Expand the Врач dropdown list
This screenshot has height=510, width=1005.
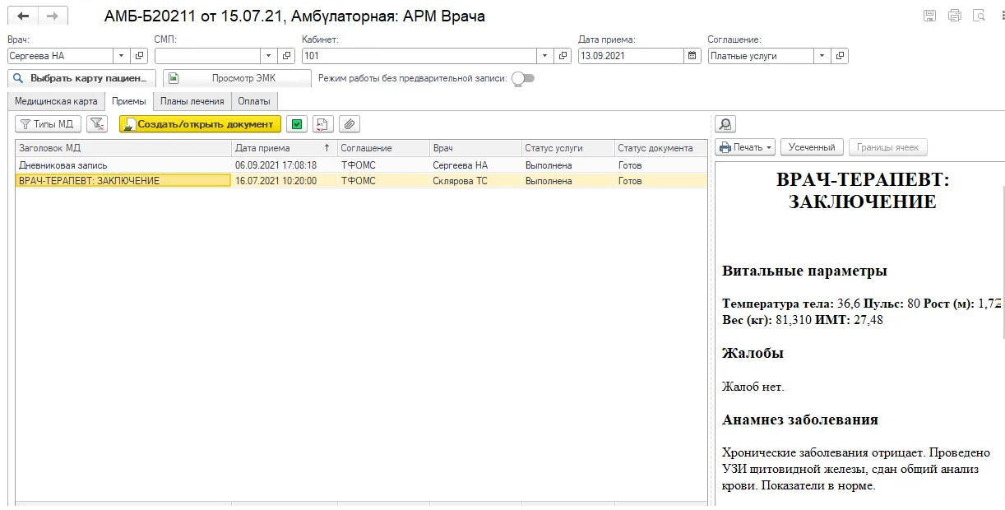[121, 56]
